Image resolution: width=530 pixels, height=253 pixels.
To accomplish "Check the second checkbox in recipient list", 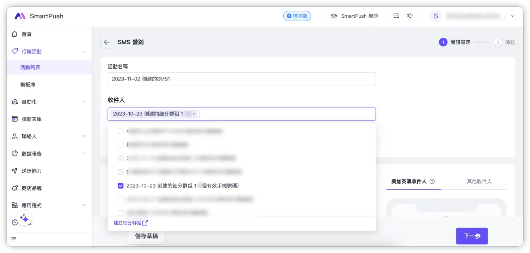I will point(120,145).
